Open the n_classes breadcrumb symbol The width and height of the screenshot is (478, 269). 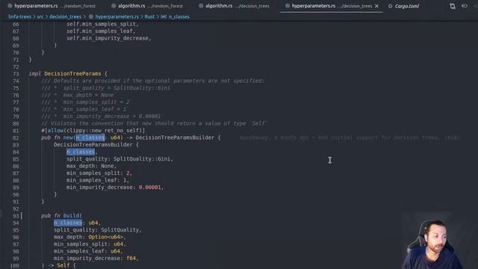179,16
